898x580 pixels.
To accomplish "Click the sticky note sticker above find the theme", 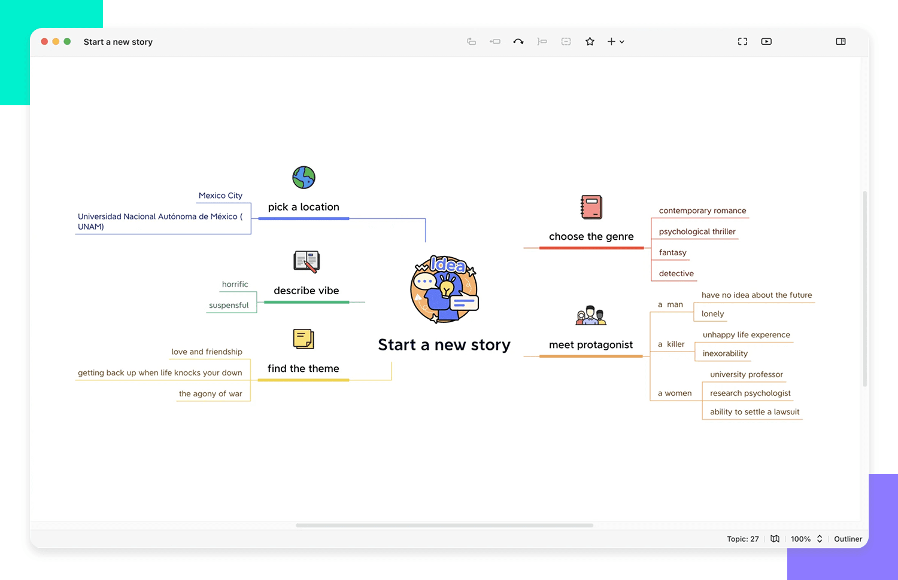I will click(x=304, y=339).
